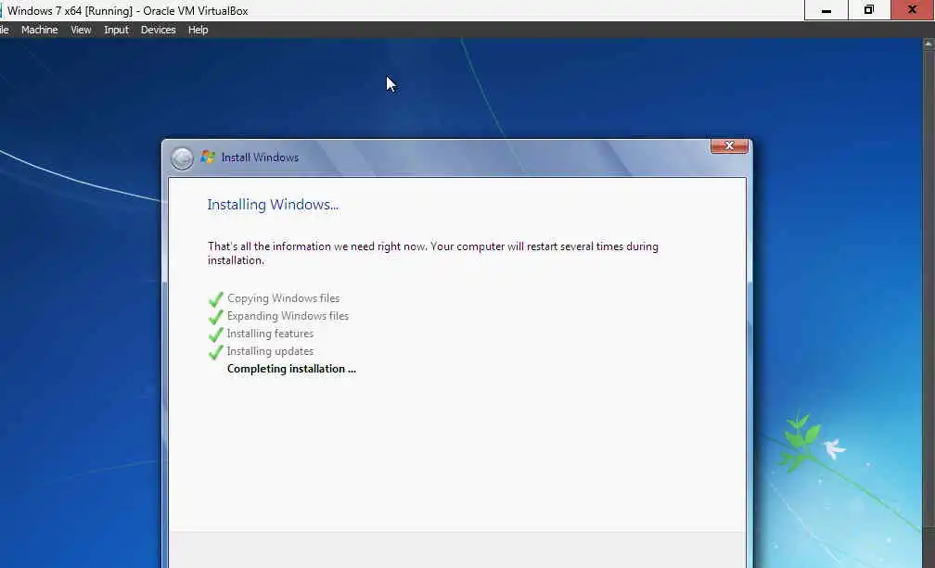The image size is (935, 568).
Task: Open the Input menu
Action: [x=116, y=30]
